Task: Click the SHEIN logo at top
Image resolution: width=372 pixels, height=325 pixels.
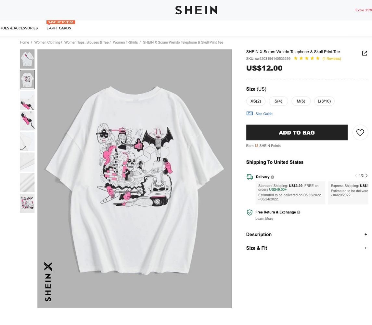Action: (196, 10)
